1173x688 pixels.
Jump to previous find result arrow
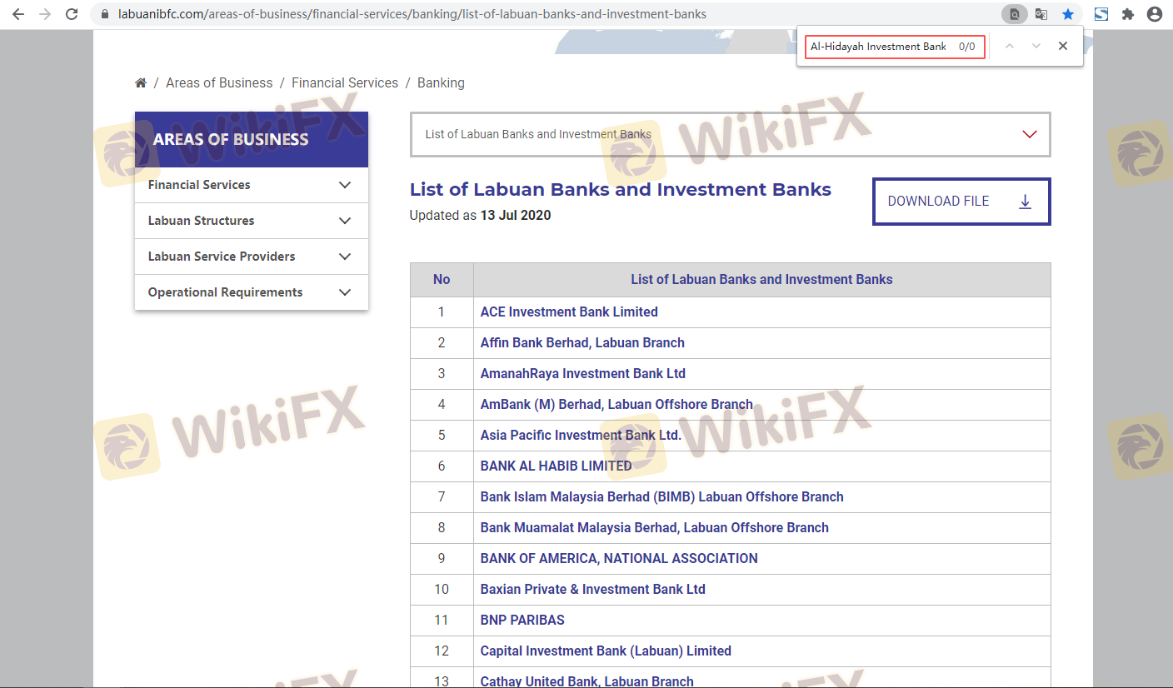(1010, 47)
